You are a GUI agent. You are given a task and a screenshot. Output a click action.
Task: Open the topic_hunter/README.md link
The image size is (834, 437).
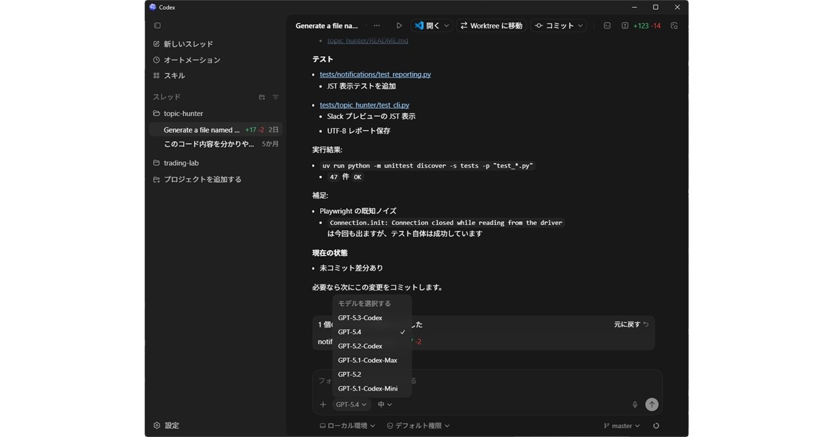click(367, 40)
